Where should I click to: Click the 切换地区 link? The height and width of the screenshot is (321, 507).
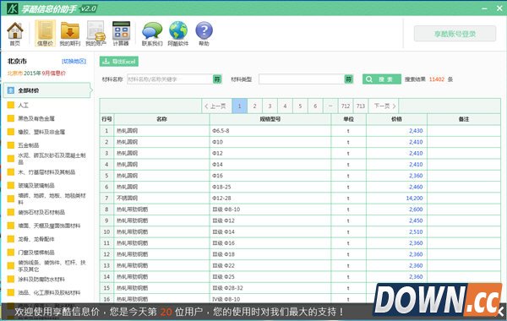[x=74, y=61]
